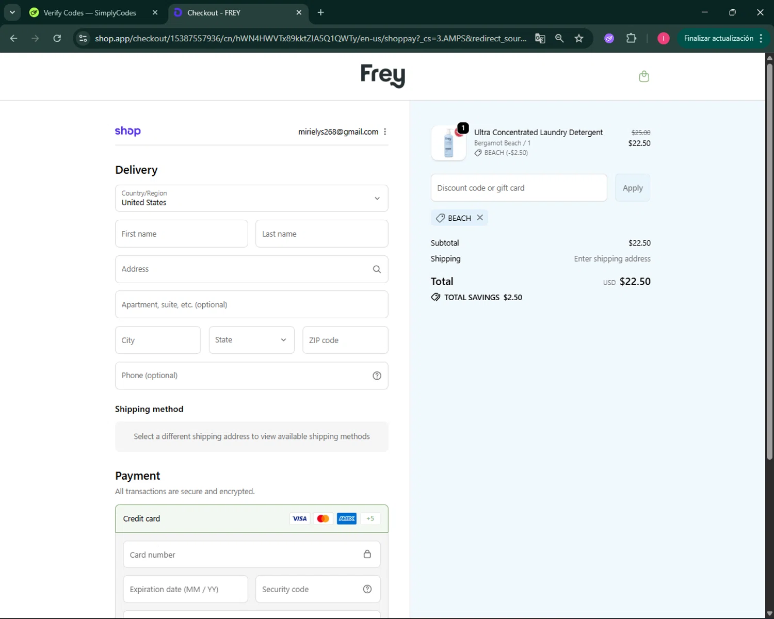Click the Mastercard icon

coord(323,518)
